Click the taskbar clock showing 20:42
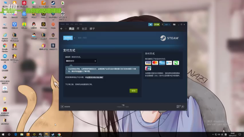The width and height of the screenshot is (244, 137). click(232, 135)
